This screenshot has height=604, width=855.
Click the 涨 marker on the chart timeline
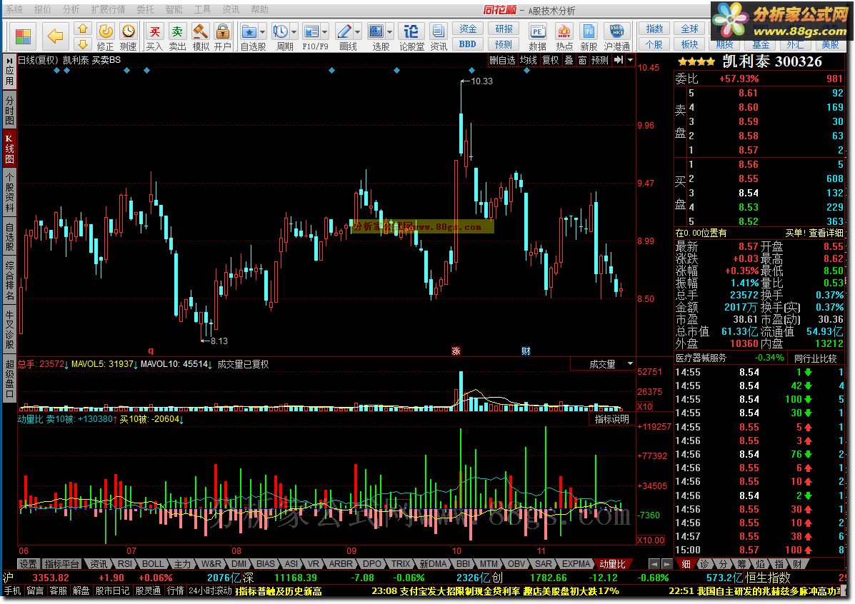456,351
